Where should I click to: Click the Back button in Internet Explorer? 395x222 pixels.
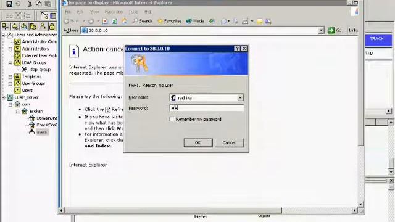click(72, 22)
